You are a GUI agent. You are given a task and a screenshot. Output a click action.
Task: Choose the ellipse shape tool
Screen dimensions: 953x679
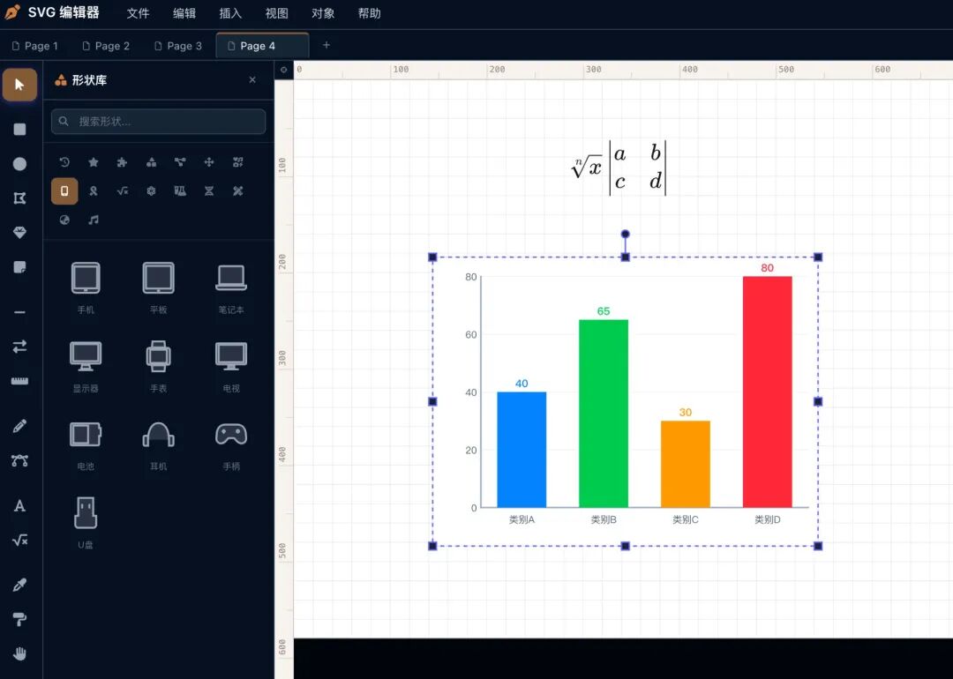(19, 164)
